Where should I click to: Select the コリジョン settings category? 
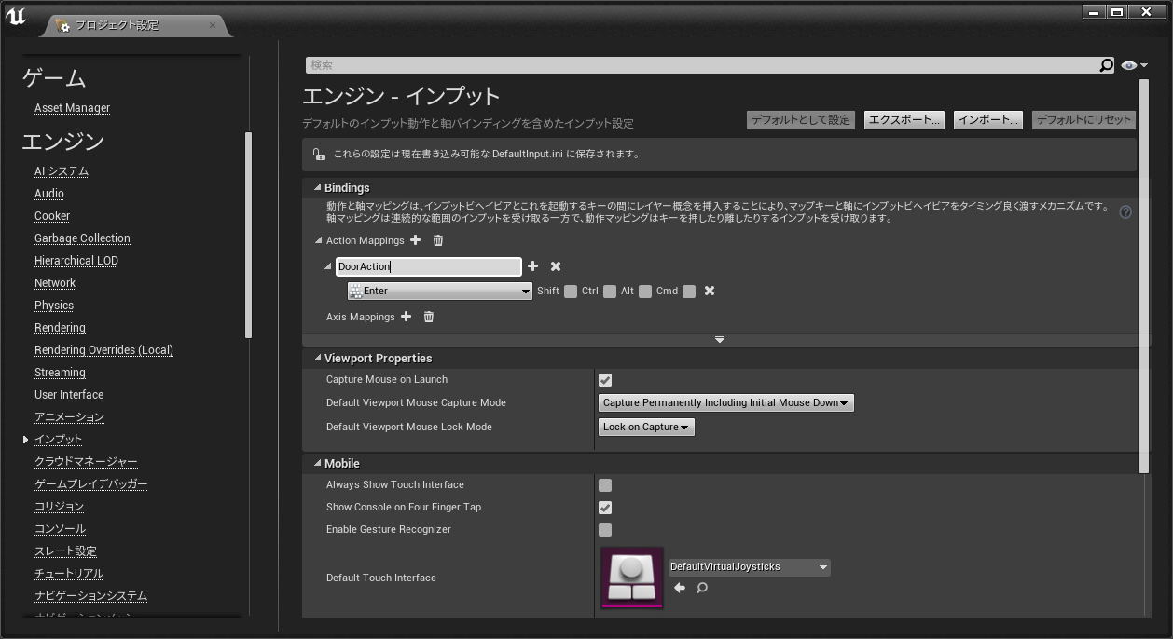tap(59, 507)
